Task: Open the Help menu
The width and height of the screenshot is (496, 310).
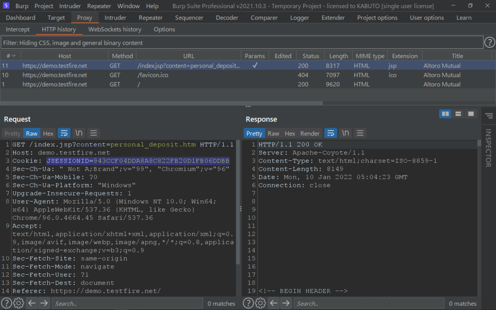Action: 152,6
